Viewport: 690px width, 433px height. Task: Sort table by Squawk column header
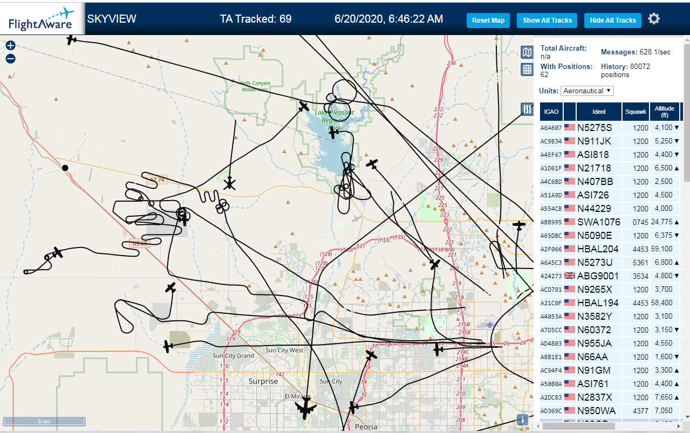[x=636, y=112]
